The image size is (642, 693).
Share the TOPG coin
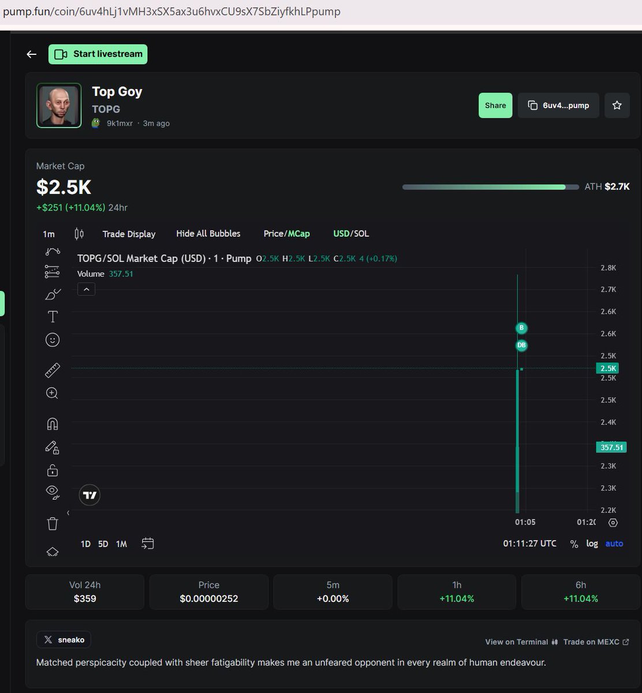point(495,105)
